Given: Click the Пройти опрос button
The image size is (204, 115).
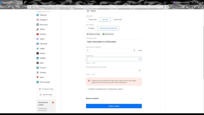Looking at the screenshot, I should pos(46,95).
